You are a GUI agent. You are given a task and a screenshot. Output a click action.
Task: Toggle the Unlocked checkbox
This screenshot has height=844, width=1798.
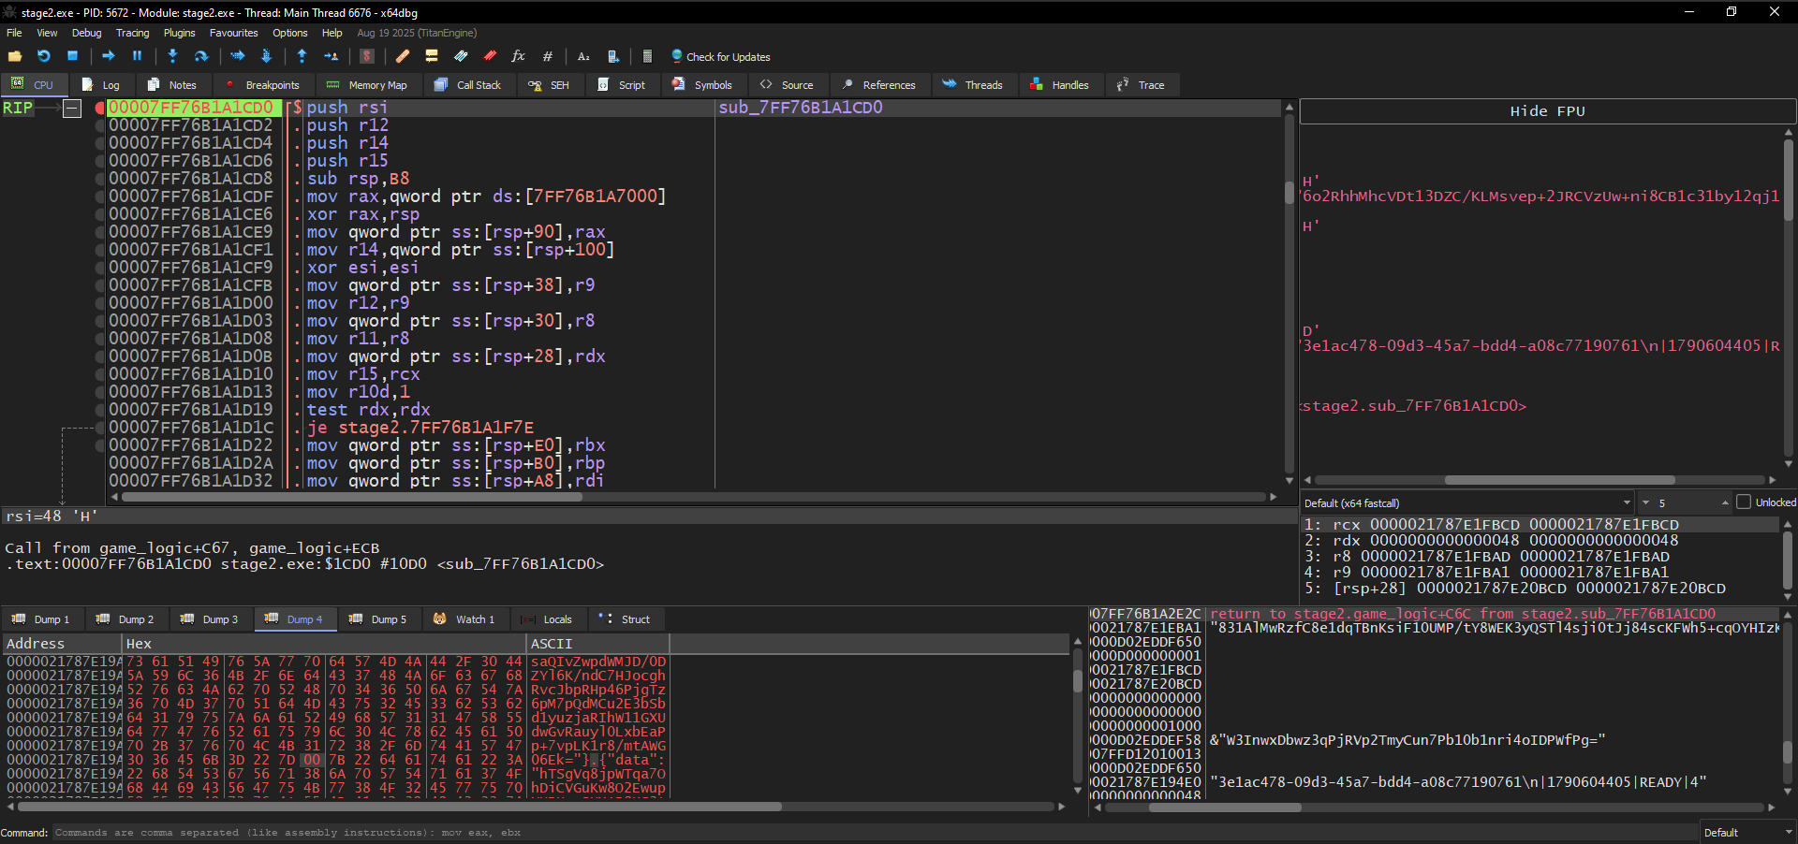click(1744, 502)
